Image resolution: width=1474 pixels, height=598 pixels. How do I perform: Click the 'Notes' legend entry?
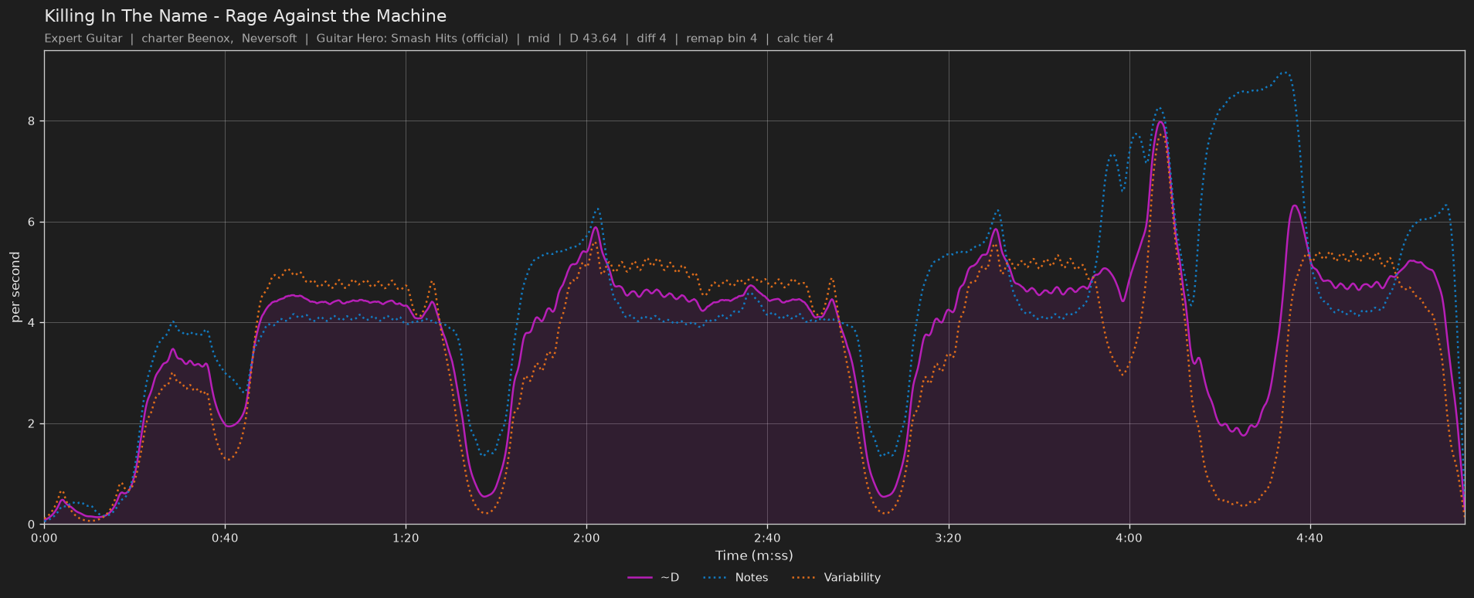coord(736,577)
